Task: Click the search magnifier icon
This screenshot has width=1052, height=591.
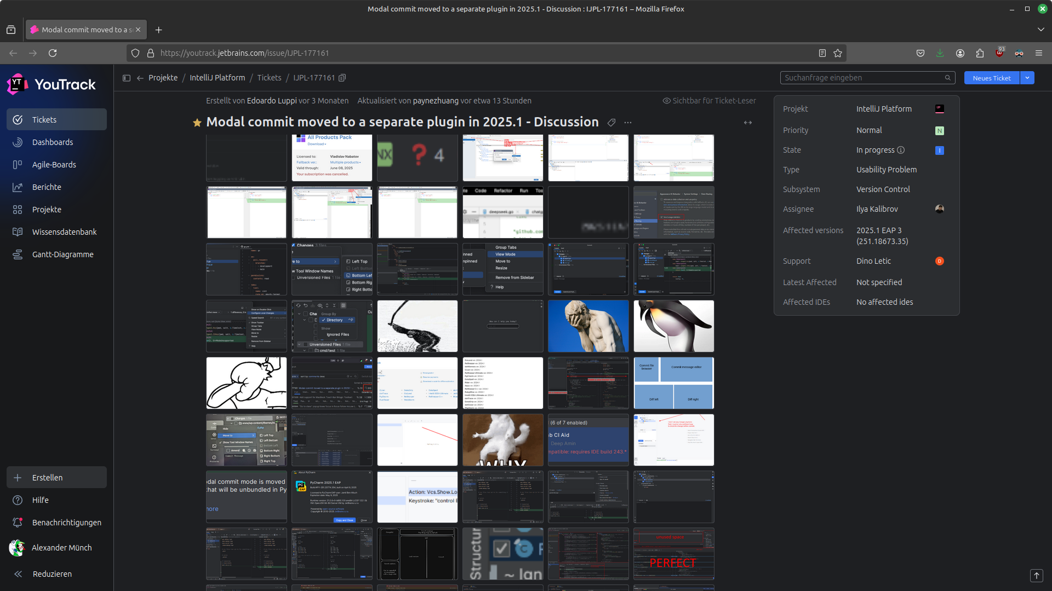Action: click(x=947, y=78)
